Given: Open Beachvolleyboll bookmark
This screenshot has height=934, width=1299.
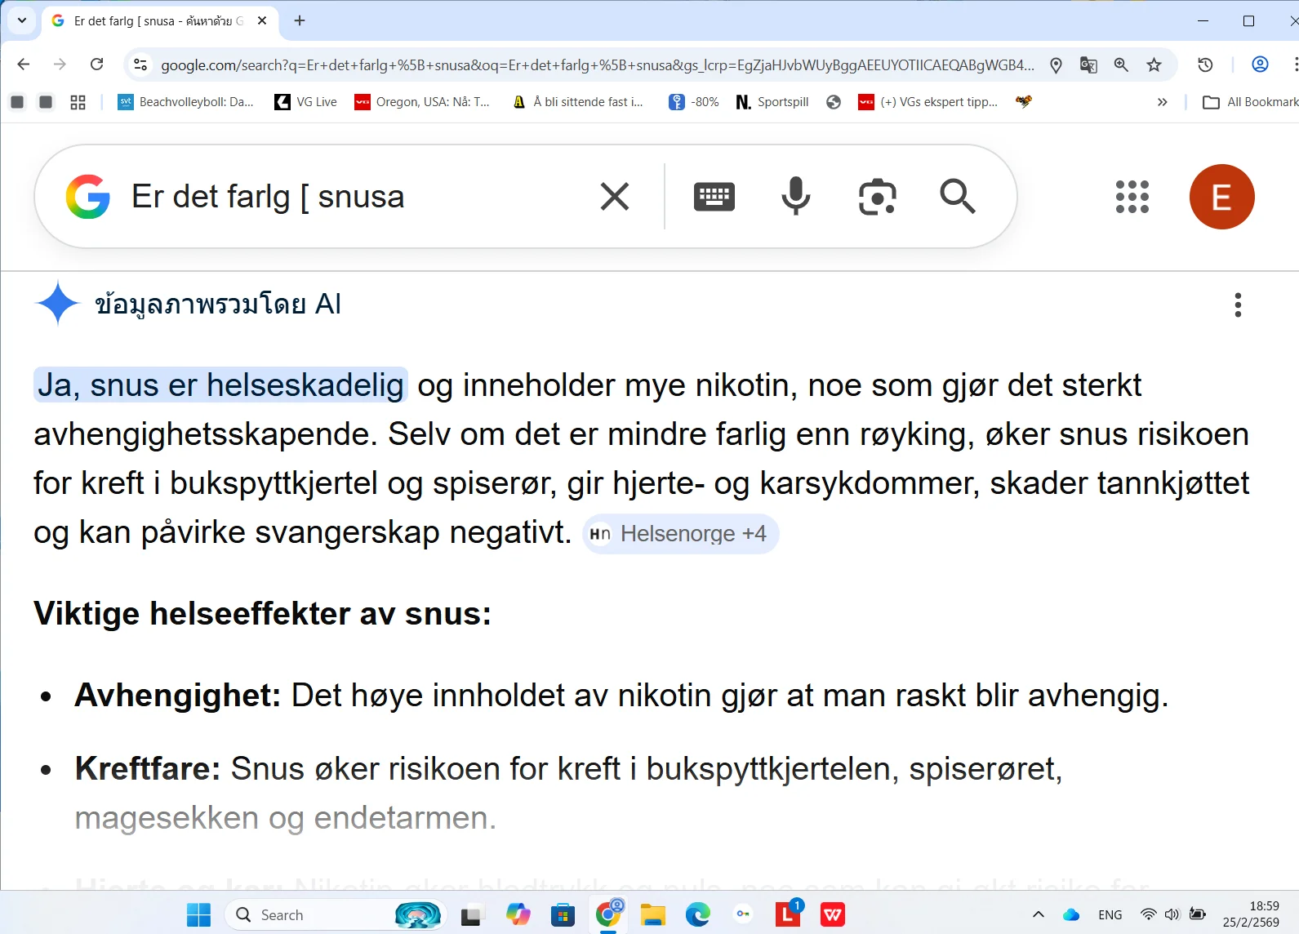Looking at the screenshot, I should 186,102.
